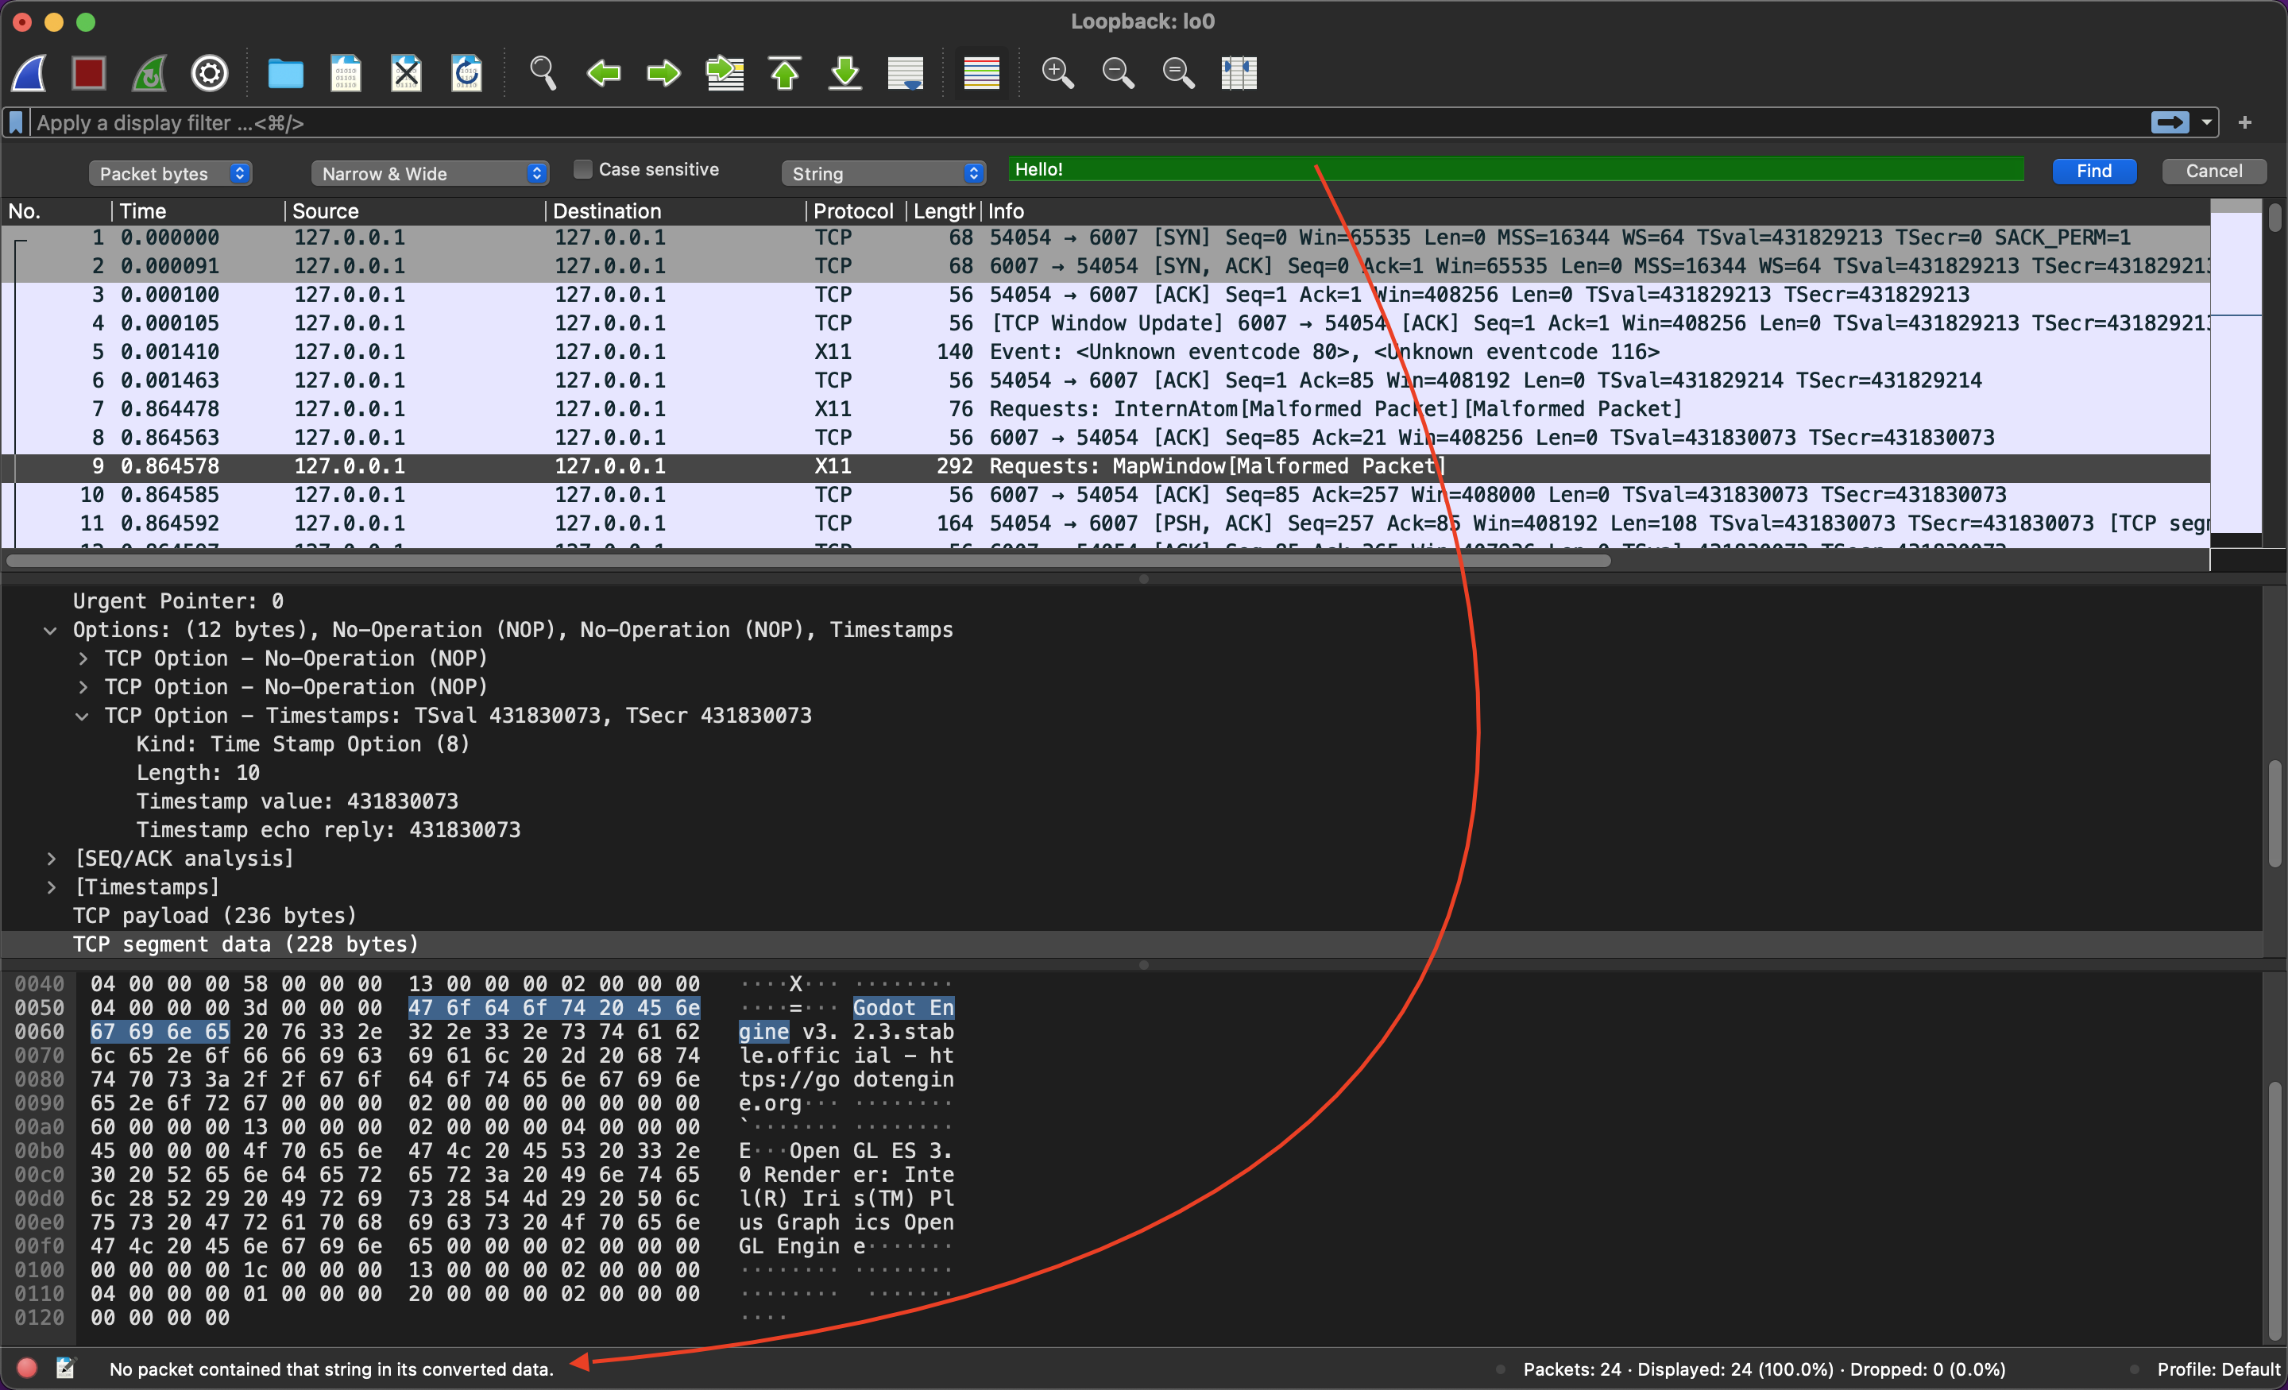Open the capture options settings

tap(208, 72)
